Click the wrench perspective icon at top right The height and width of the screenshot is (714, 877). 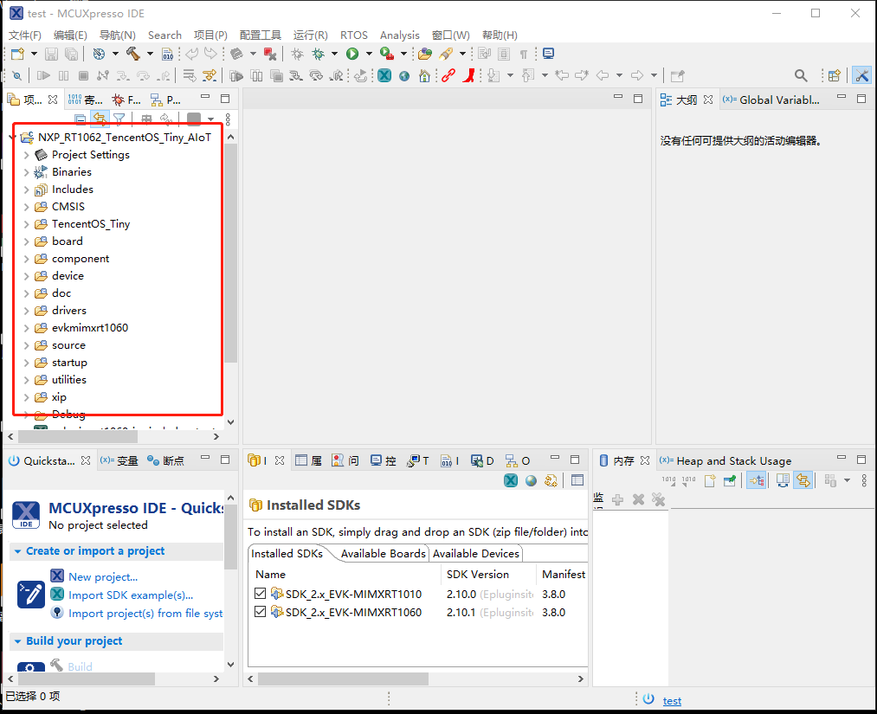pos(862,75)
